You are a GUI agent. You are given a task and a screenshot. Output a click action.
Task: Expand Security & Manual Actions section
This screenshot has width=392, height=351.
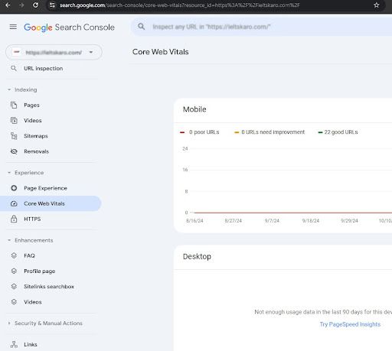point(48,323)
